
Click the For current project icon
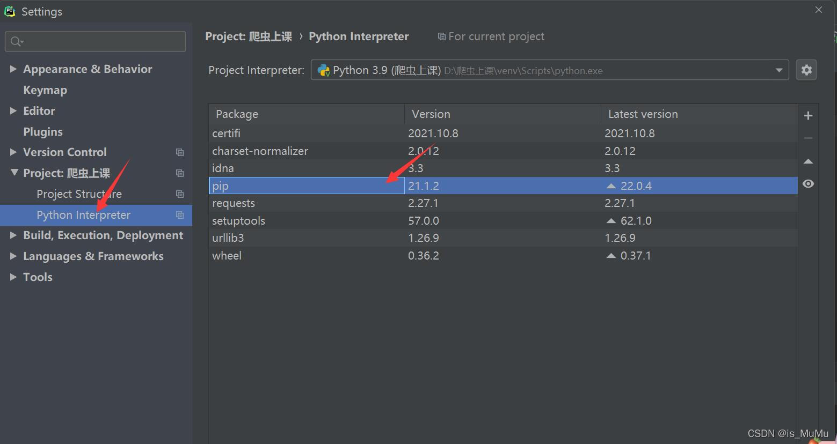pyautogui.click(x=441, y=36)
